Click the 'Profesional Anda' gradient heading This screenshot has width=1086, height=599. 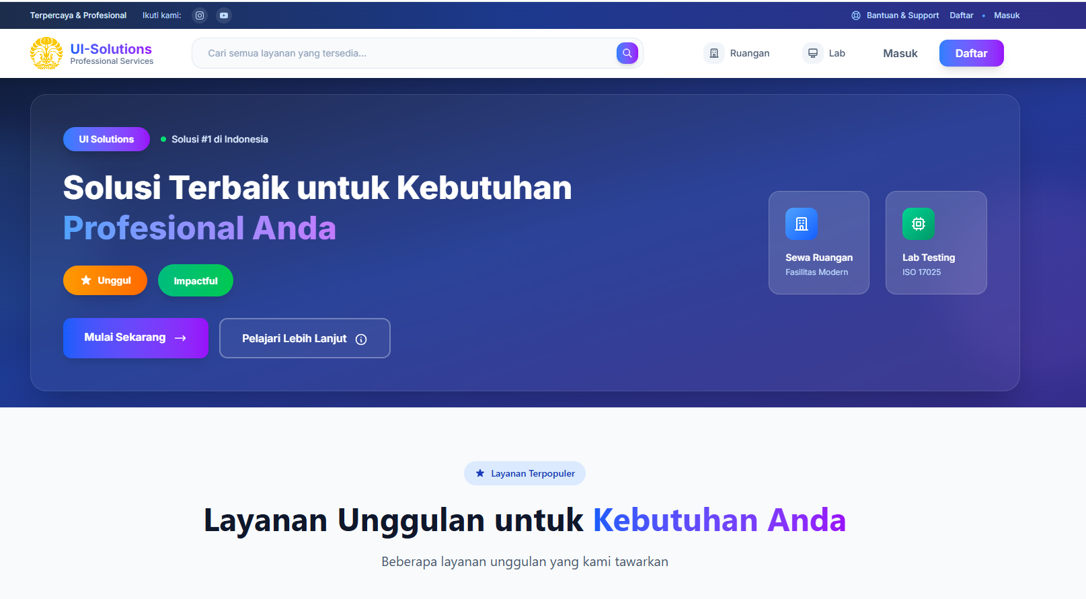(200, 228)
